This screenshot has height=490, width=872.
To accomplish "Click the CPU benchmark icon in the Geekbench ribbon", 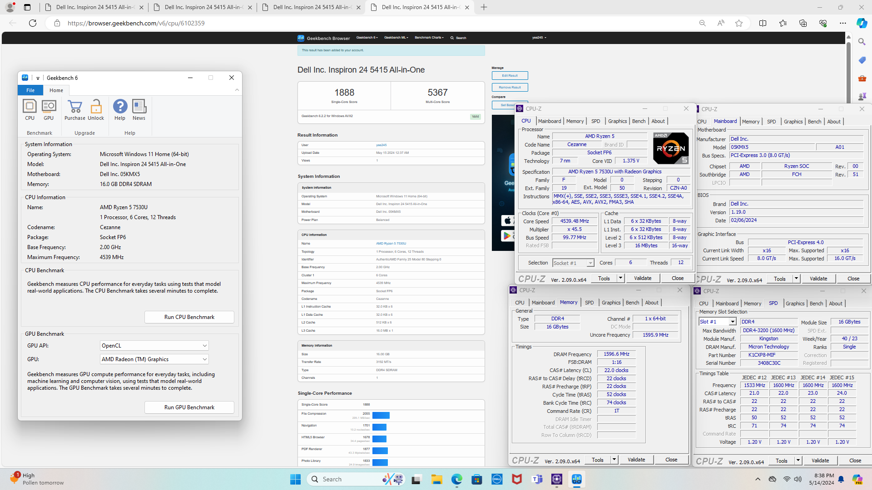I will click(30, 110).
